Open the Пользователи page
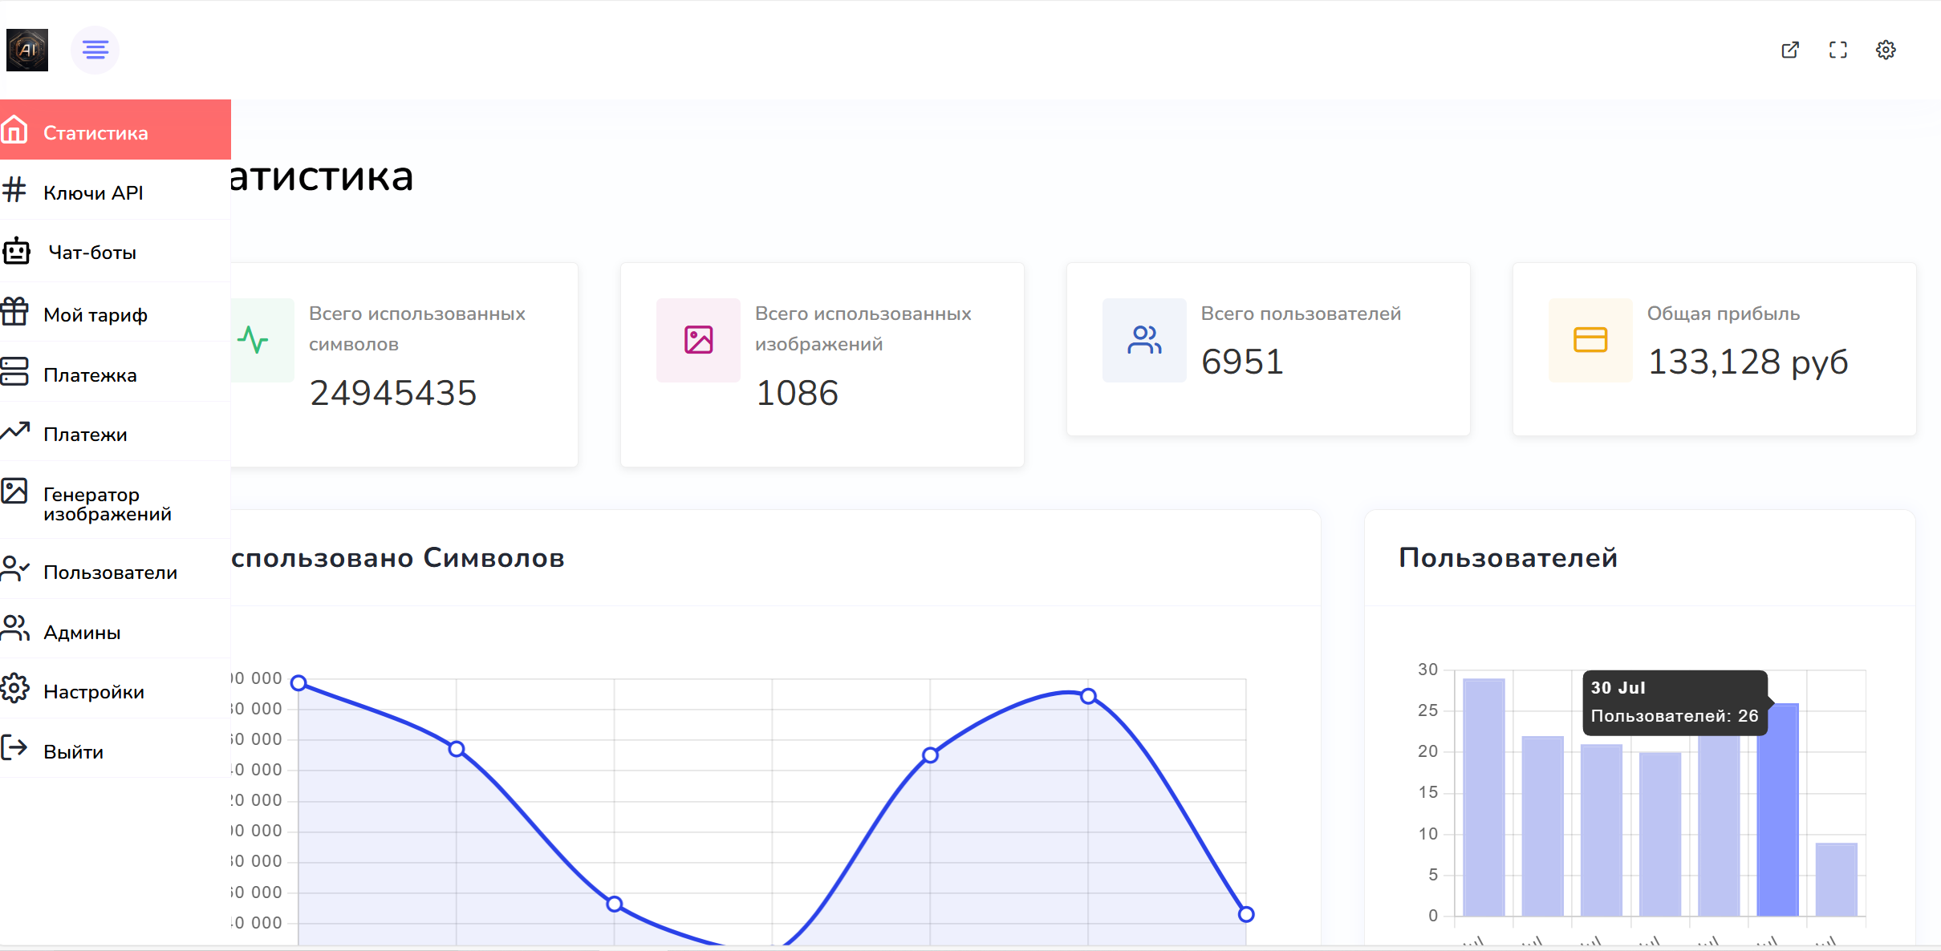The width and height of the screenshot is (1941, 951). click(x=116, y=572)
